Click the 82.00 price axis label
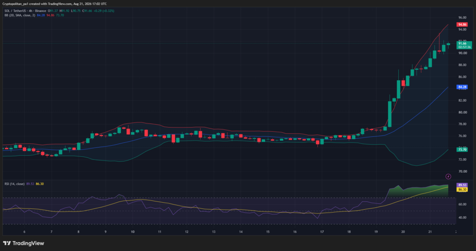This screenshot has width=476, height=251. [463, 100]
